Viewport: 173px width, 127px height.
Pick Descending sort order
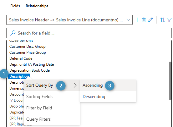pos(108,97)
